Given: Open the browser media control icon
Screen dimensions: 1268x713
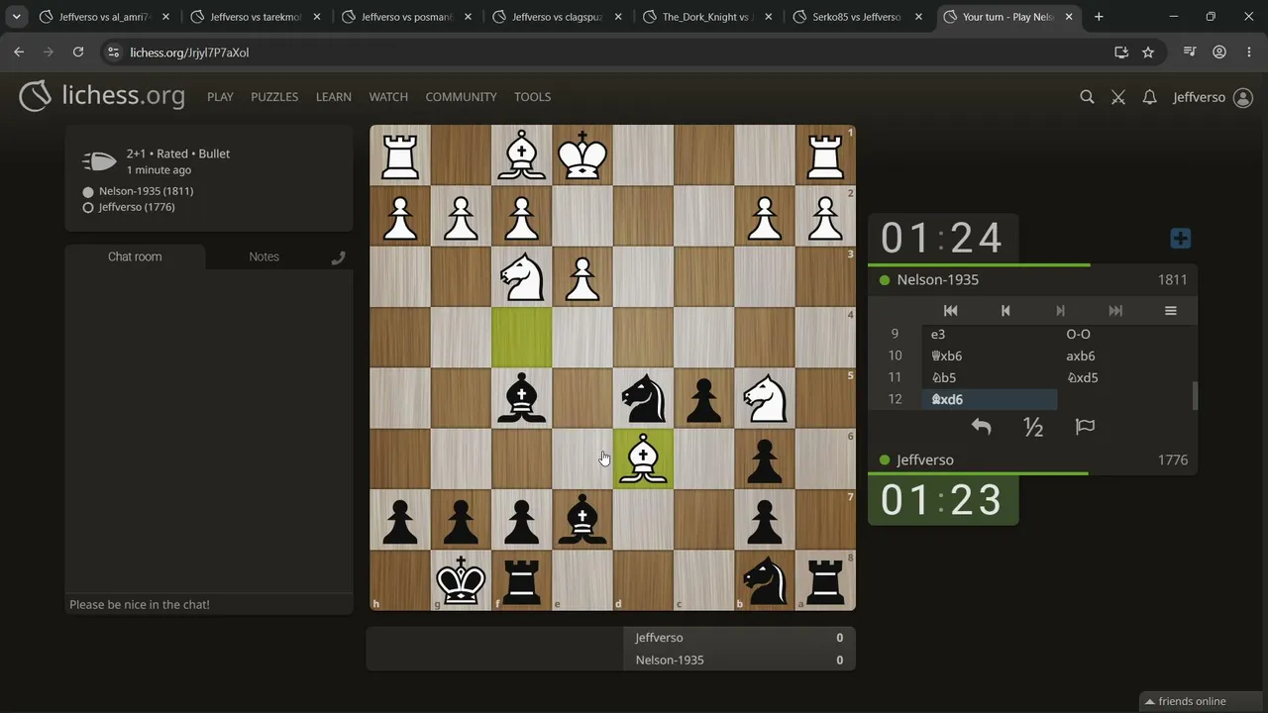Looking at the screenshot, I should point(1190,52).
